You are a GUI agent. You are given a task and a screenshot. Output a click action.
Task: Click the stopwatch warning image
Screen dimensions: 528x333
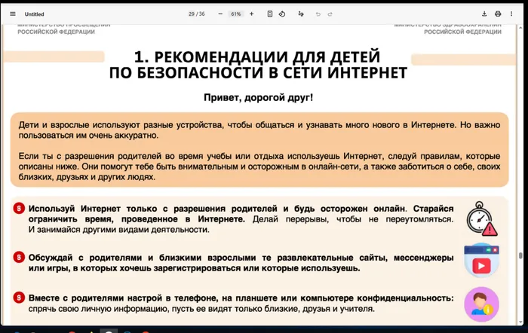pyautogui.click(x=480, y=218)
